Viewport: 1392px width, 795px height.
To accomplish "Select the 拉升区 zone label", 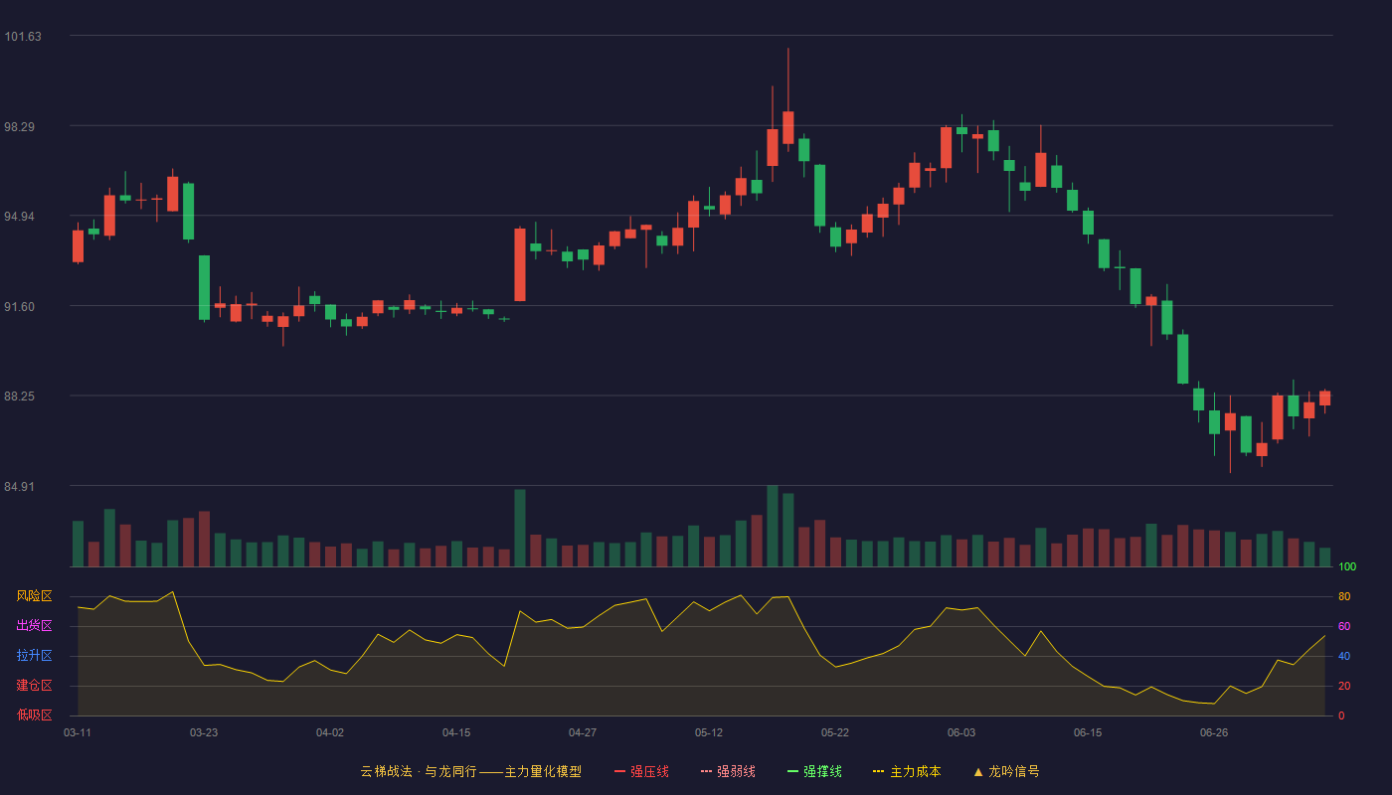I will (x=34, y=656).
